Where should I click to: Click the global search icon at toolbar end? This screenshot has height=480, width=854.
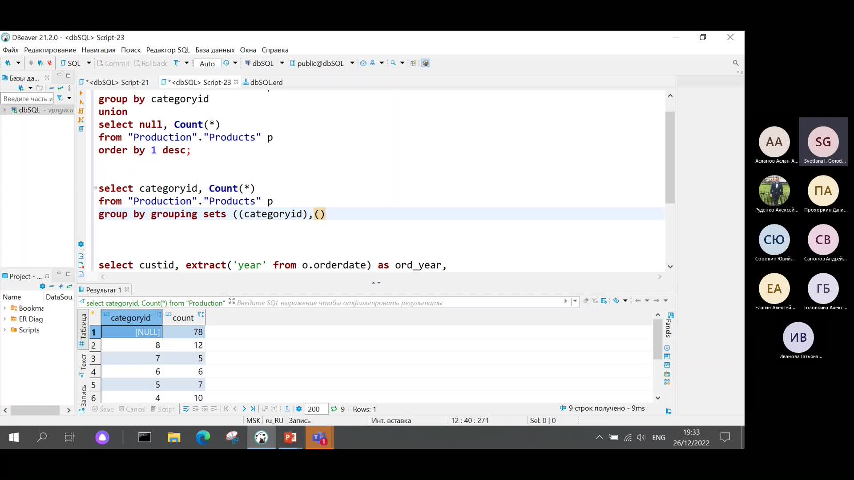[x=736, y=63]
